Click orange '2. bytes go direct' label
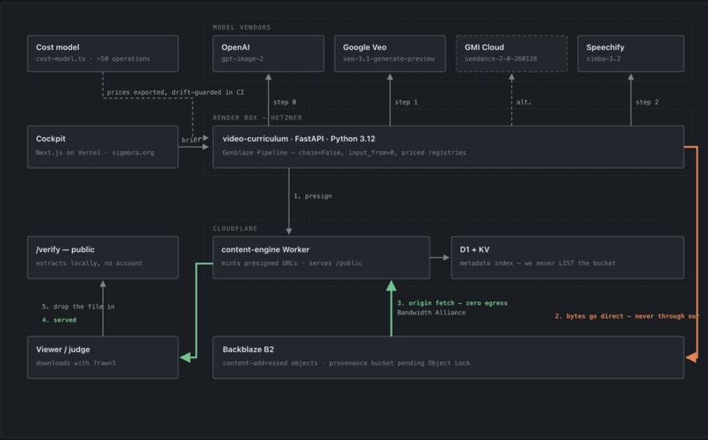Screen dimensions: 708x440 click(627, 316)
